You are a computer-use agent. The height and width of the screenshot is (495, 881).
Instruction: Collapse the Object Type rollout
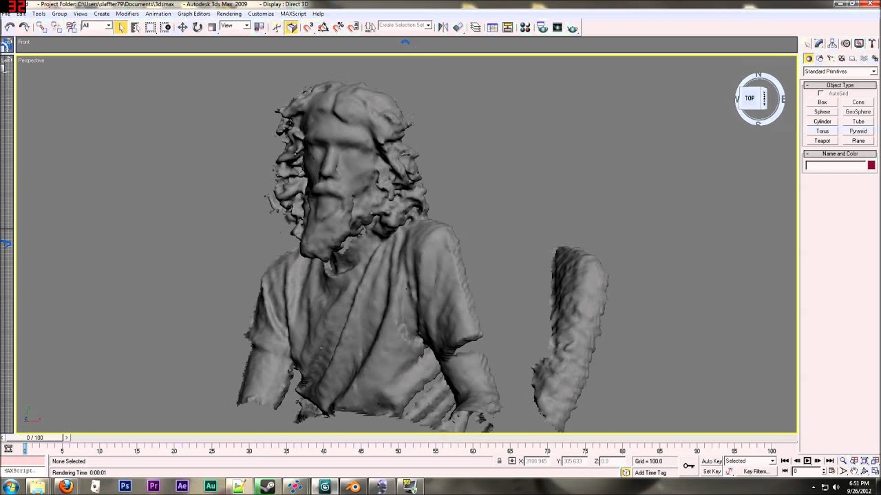point(840,85)
